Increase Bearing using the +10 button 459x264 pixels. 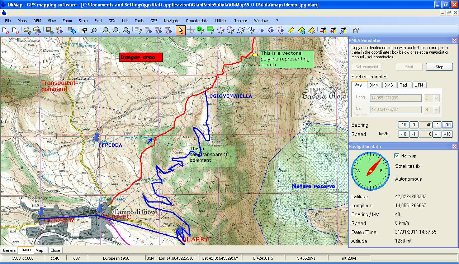pos(447,125)
